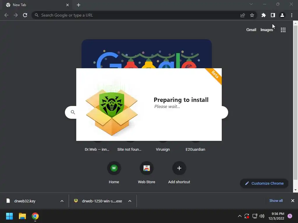The height and width of the screenshot is (223, 298).
Task: Bookmark this tab with the star icon
Action: (252, 15)
